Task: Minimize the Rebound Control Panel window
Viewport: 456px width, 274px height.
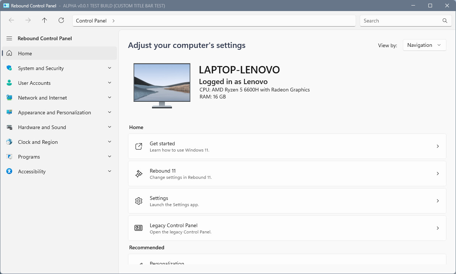Action: click(413, 6)
